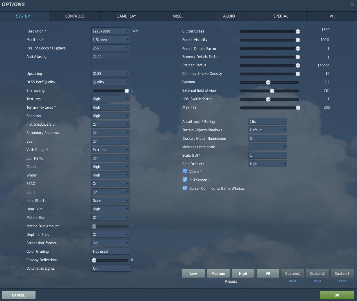Click the Clutter/Grass slider handle

[298, 31]
